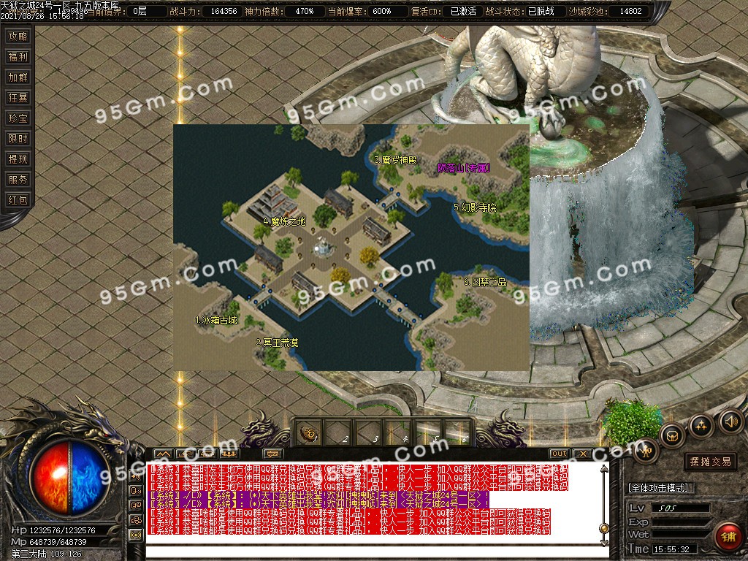Select quick slot 6

point(458,433)
